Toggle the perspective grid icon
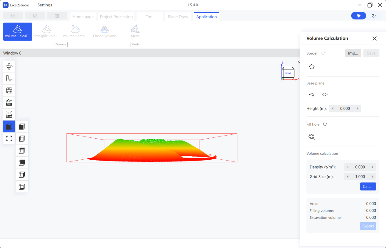The image size is (386, 248). coord(9,90)
